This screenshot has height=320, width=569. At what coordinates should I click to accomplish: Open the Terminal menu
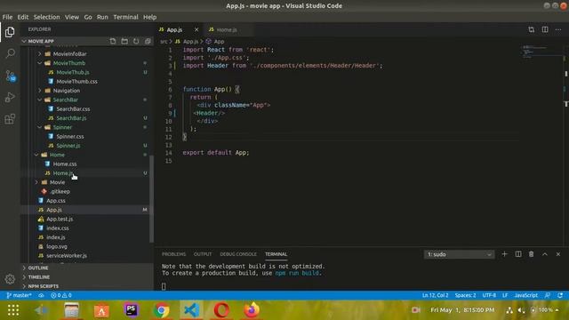click(x=125, y=17)
